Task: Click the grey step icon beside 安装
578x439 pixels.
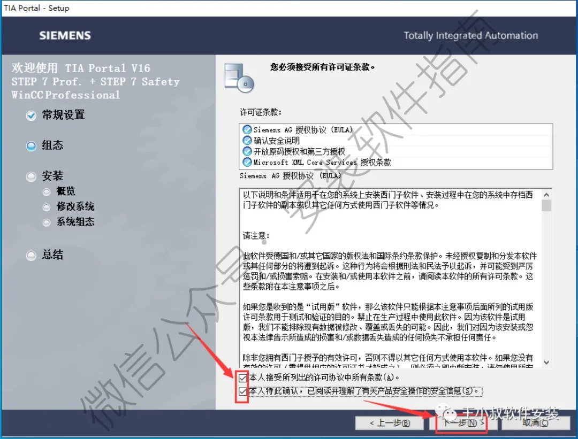Action: click(x=32, y=177)
